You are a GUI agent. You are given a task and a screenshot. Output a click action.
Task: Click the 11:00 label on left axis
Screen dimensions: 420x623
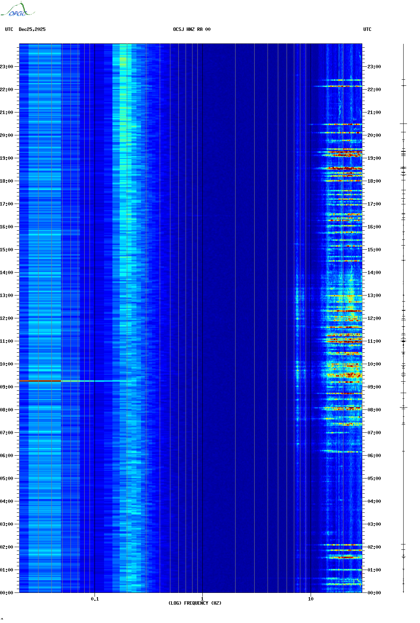click(6, 341)
